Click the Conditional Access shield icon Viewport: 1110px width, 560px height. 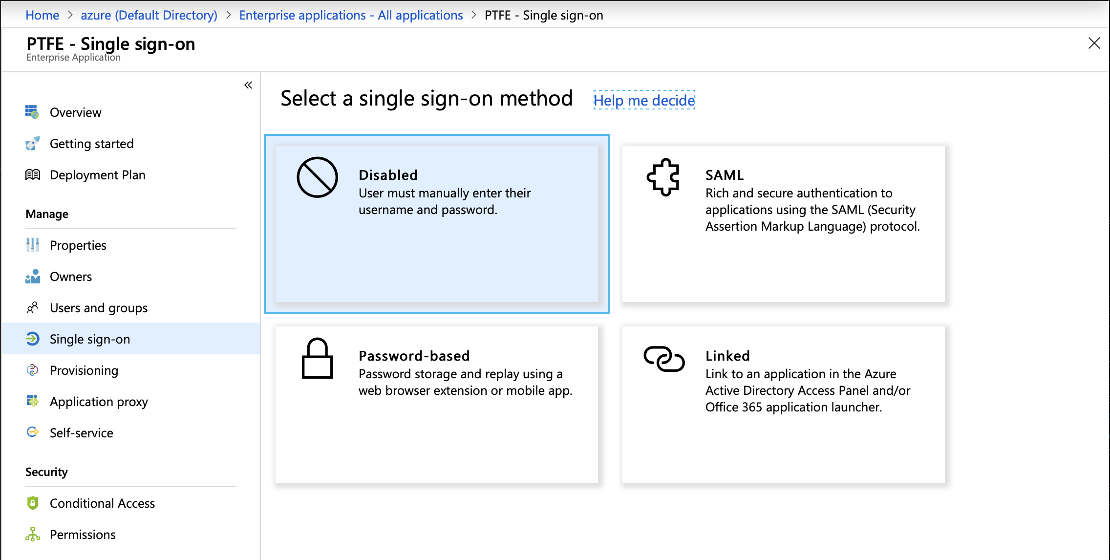pos(32,503)
